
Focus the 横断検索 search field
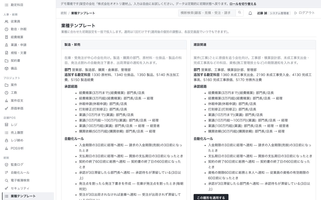(x=207, y=13)
